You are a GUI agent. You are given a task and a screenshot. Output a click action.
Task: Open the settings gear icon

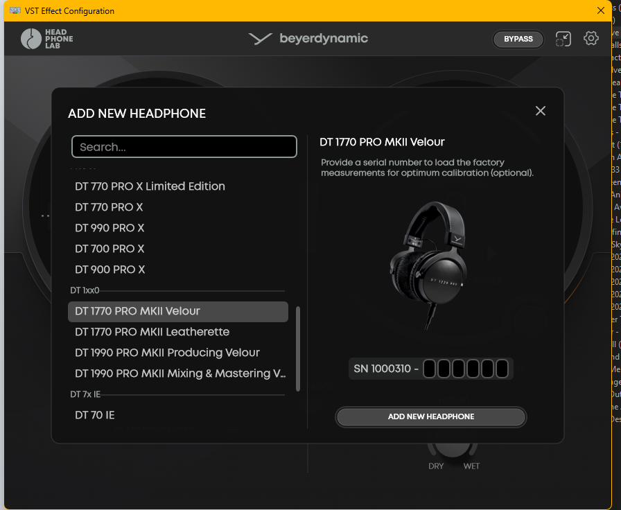[591, 39]
